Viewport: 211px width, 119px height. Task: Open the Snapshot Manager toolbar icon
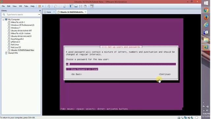tap(65, 6)
